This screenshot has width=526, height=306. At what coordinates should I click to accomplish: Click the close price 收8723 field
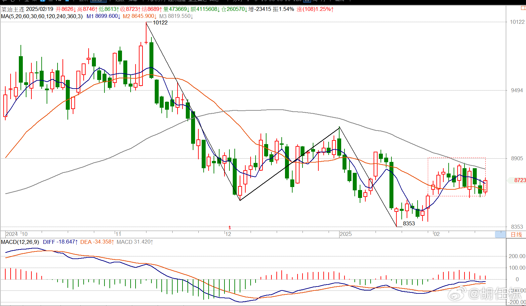[x=130, y=9]
